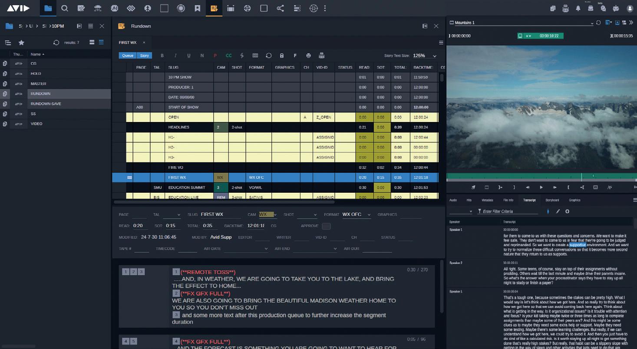637x349 pixels.
Task: Click the favorites star icon in browse panel
Action: coord(21,43)
